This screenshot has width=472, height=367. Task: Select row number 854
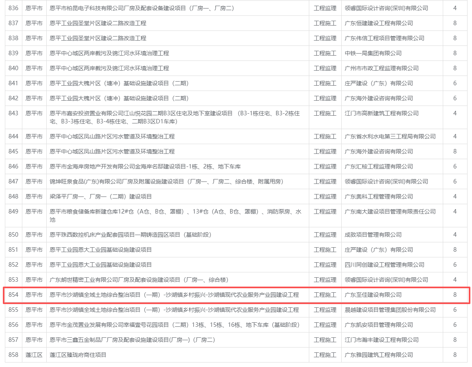[13, 296]
